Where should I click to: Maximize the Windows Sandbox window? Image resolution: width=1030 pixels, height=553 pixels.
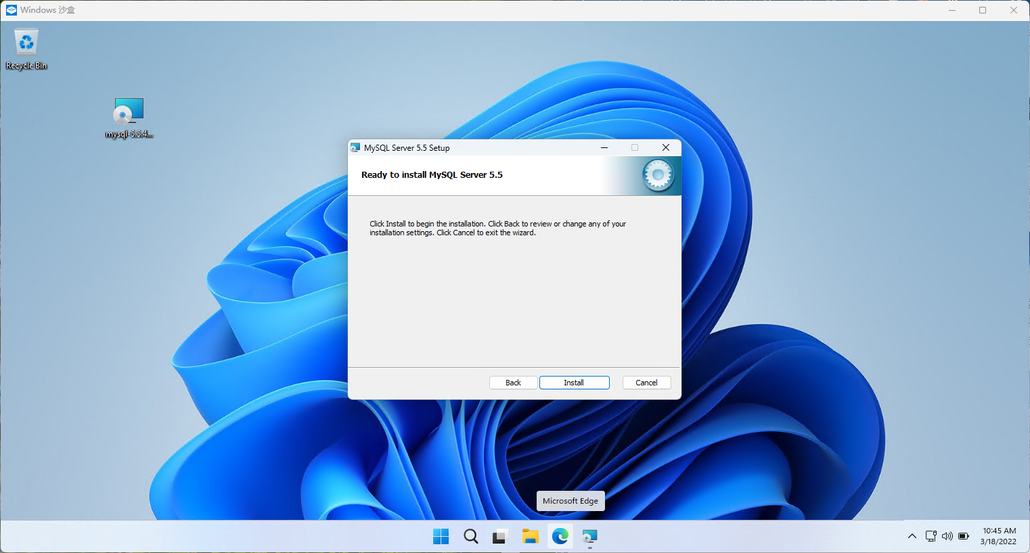click(983, 10)
